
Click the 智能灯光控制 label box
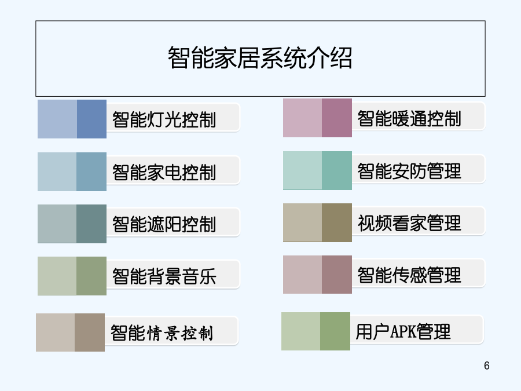click(x=173, y=118)
